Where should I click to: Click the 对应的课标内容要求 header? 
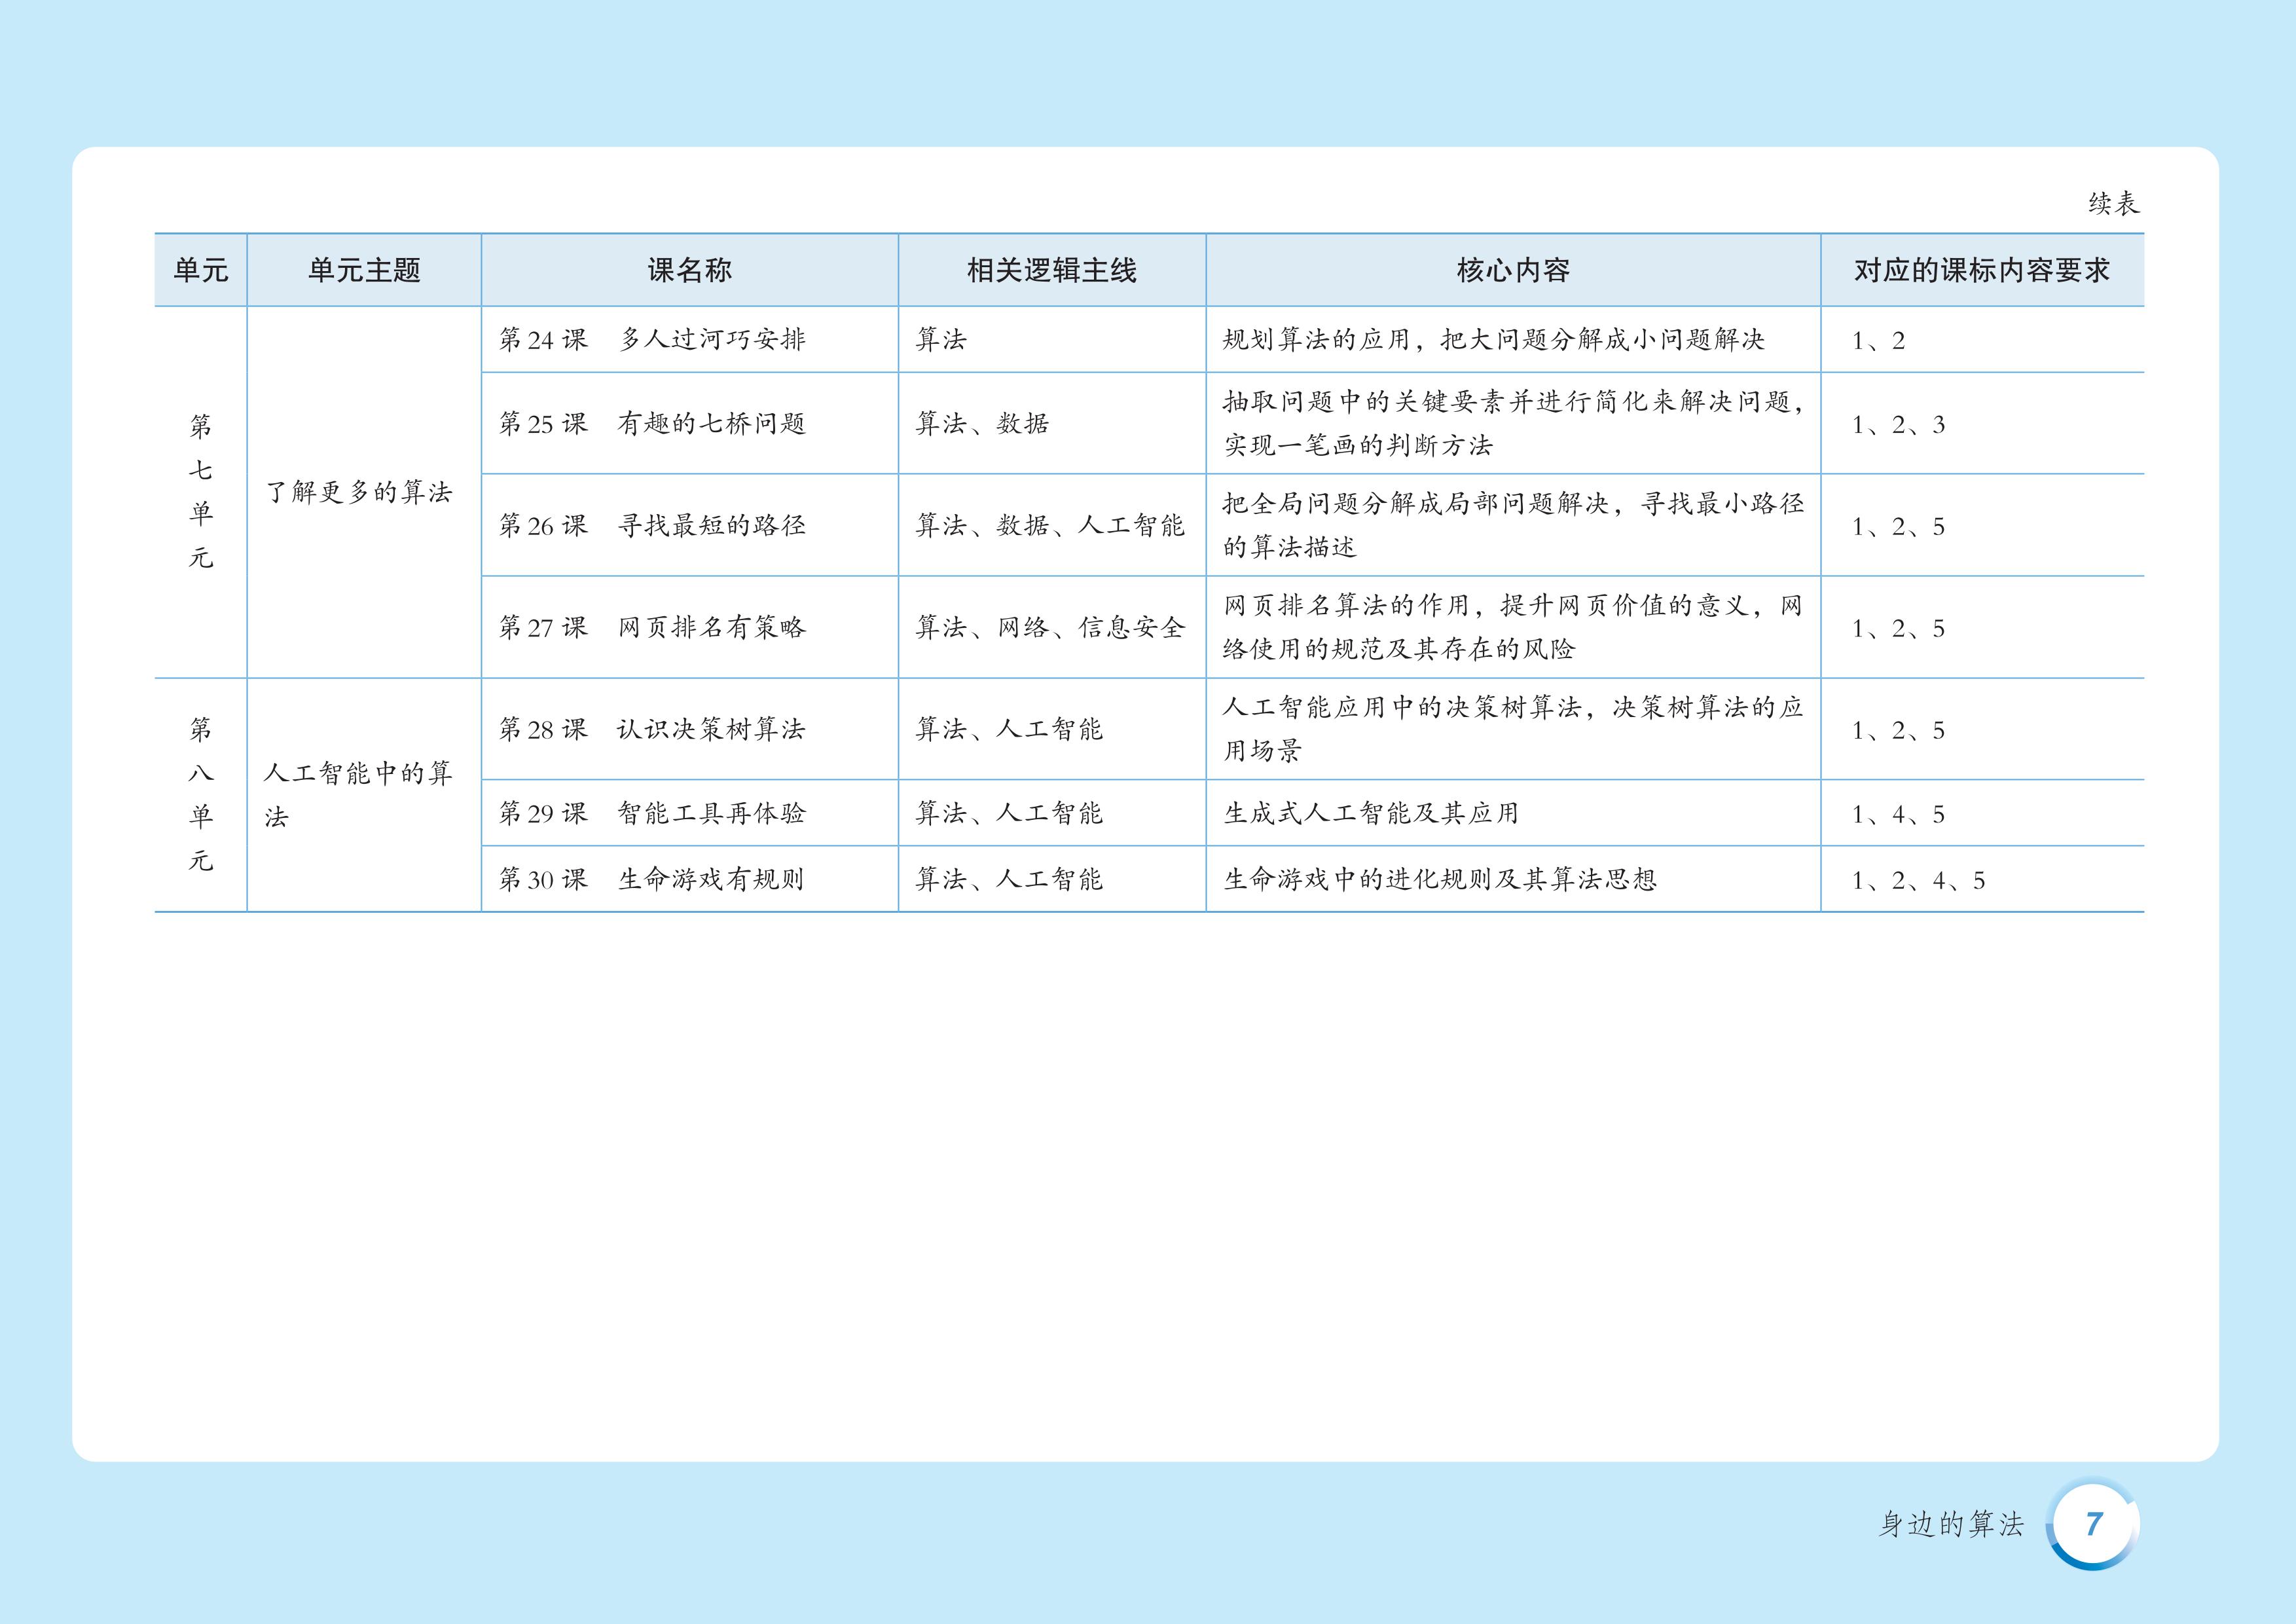click(1981, 270)
